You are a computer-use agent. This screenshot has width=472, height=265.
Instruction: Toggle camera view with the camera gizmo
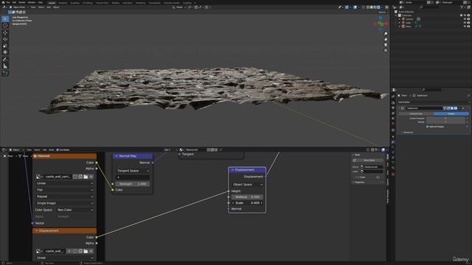[x=386, y=45]
